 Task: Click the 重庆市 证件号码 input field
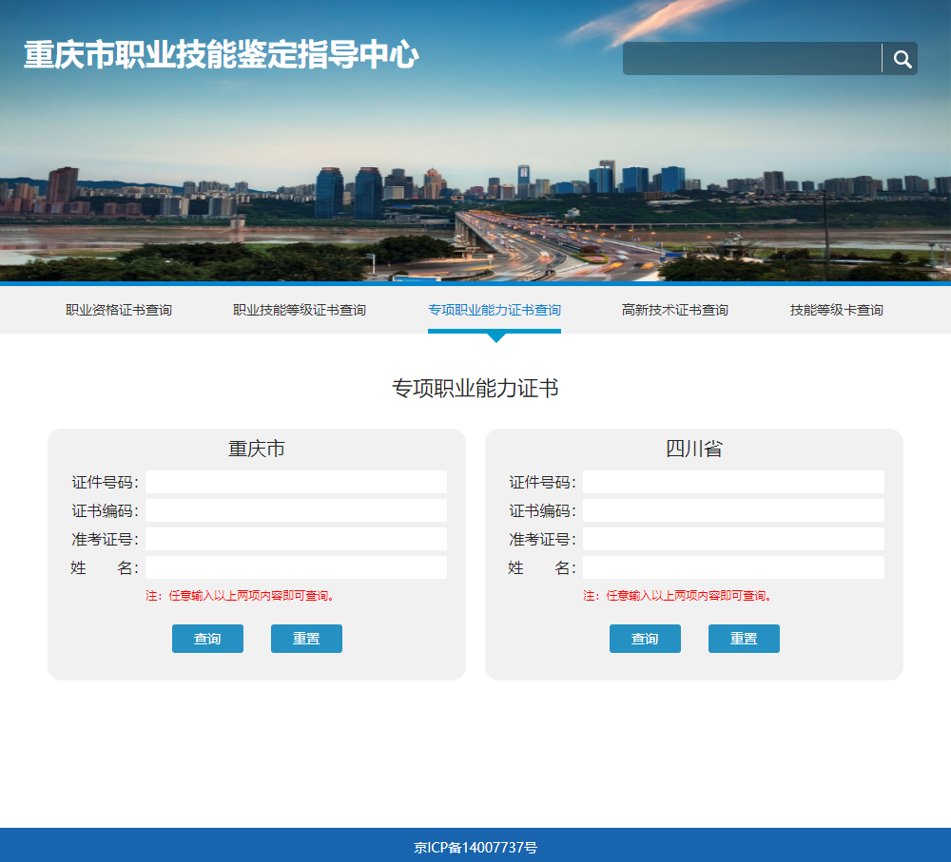(296, 481)
